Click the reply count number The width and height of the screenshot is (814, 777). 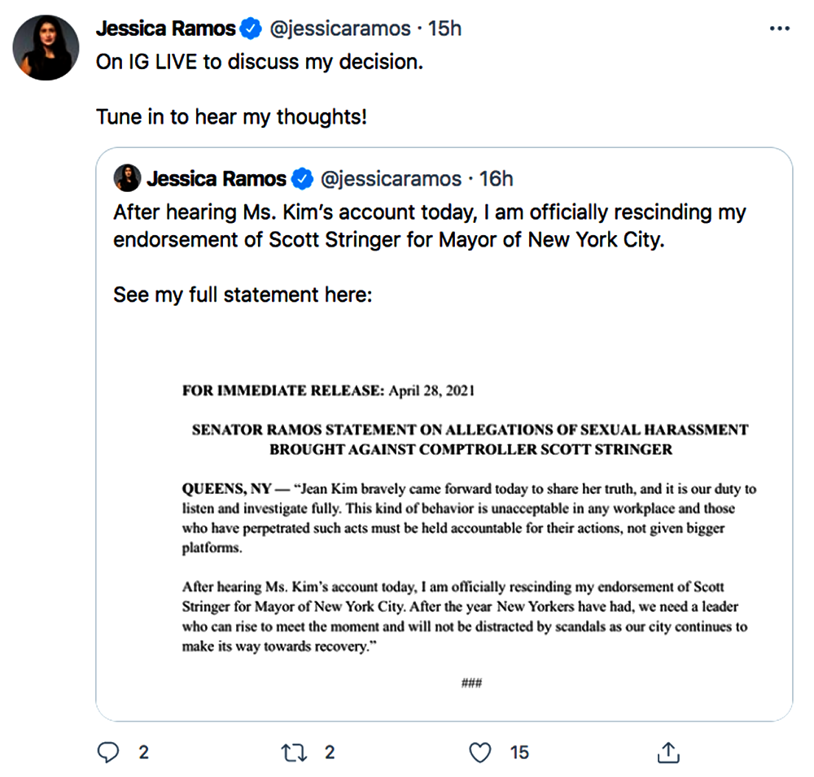pos(143,753)
